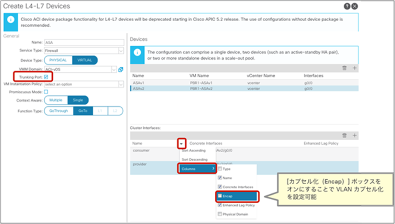The height and width of the screenshot is (224, 395).
Task: Delete selected device with Devices trash icon
Action: tap(344, 68)
